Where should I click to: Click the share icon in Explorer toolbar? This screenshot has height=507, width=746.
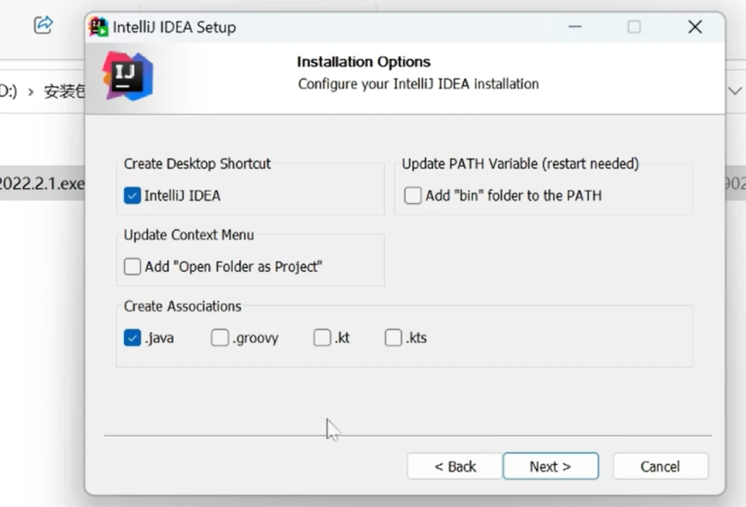pyautogui.click(x=43, y=25)
